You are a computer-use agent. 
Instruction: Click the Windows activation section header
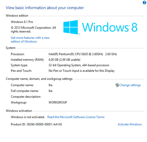pyautogui.click(x=19, y=111)
